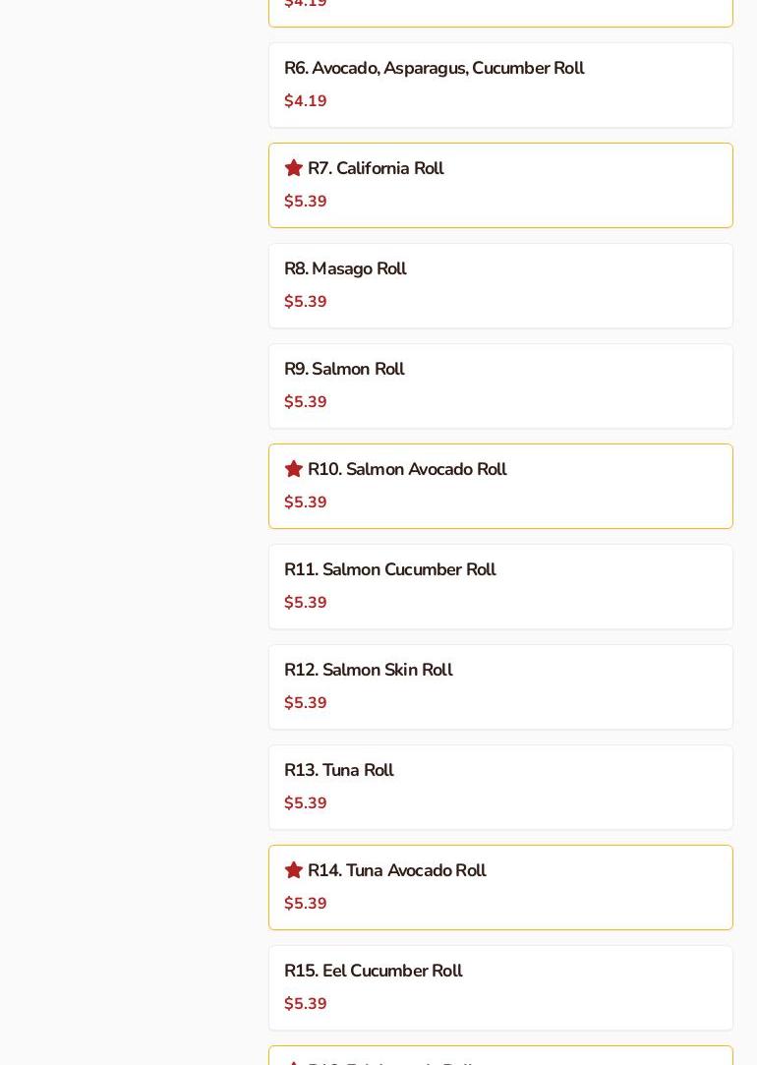Pick R12. Salmon Skin Roll
The width and height of the screenshot is (757, 1065).
coord(368,671)
